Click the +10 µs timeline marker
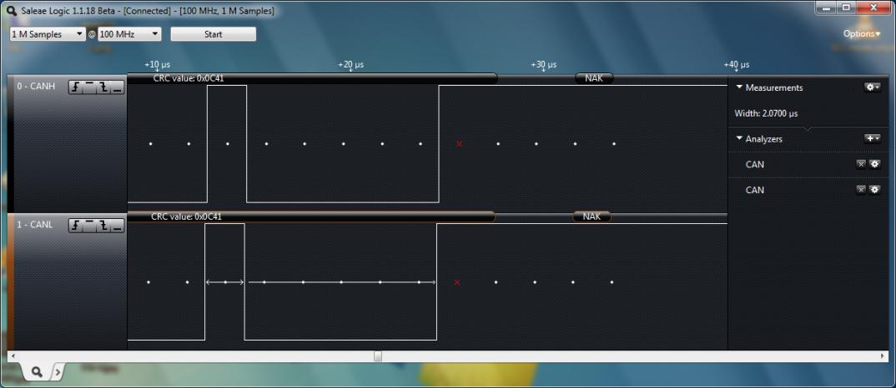 pyautogui.click(x=157, y=65)
